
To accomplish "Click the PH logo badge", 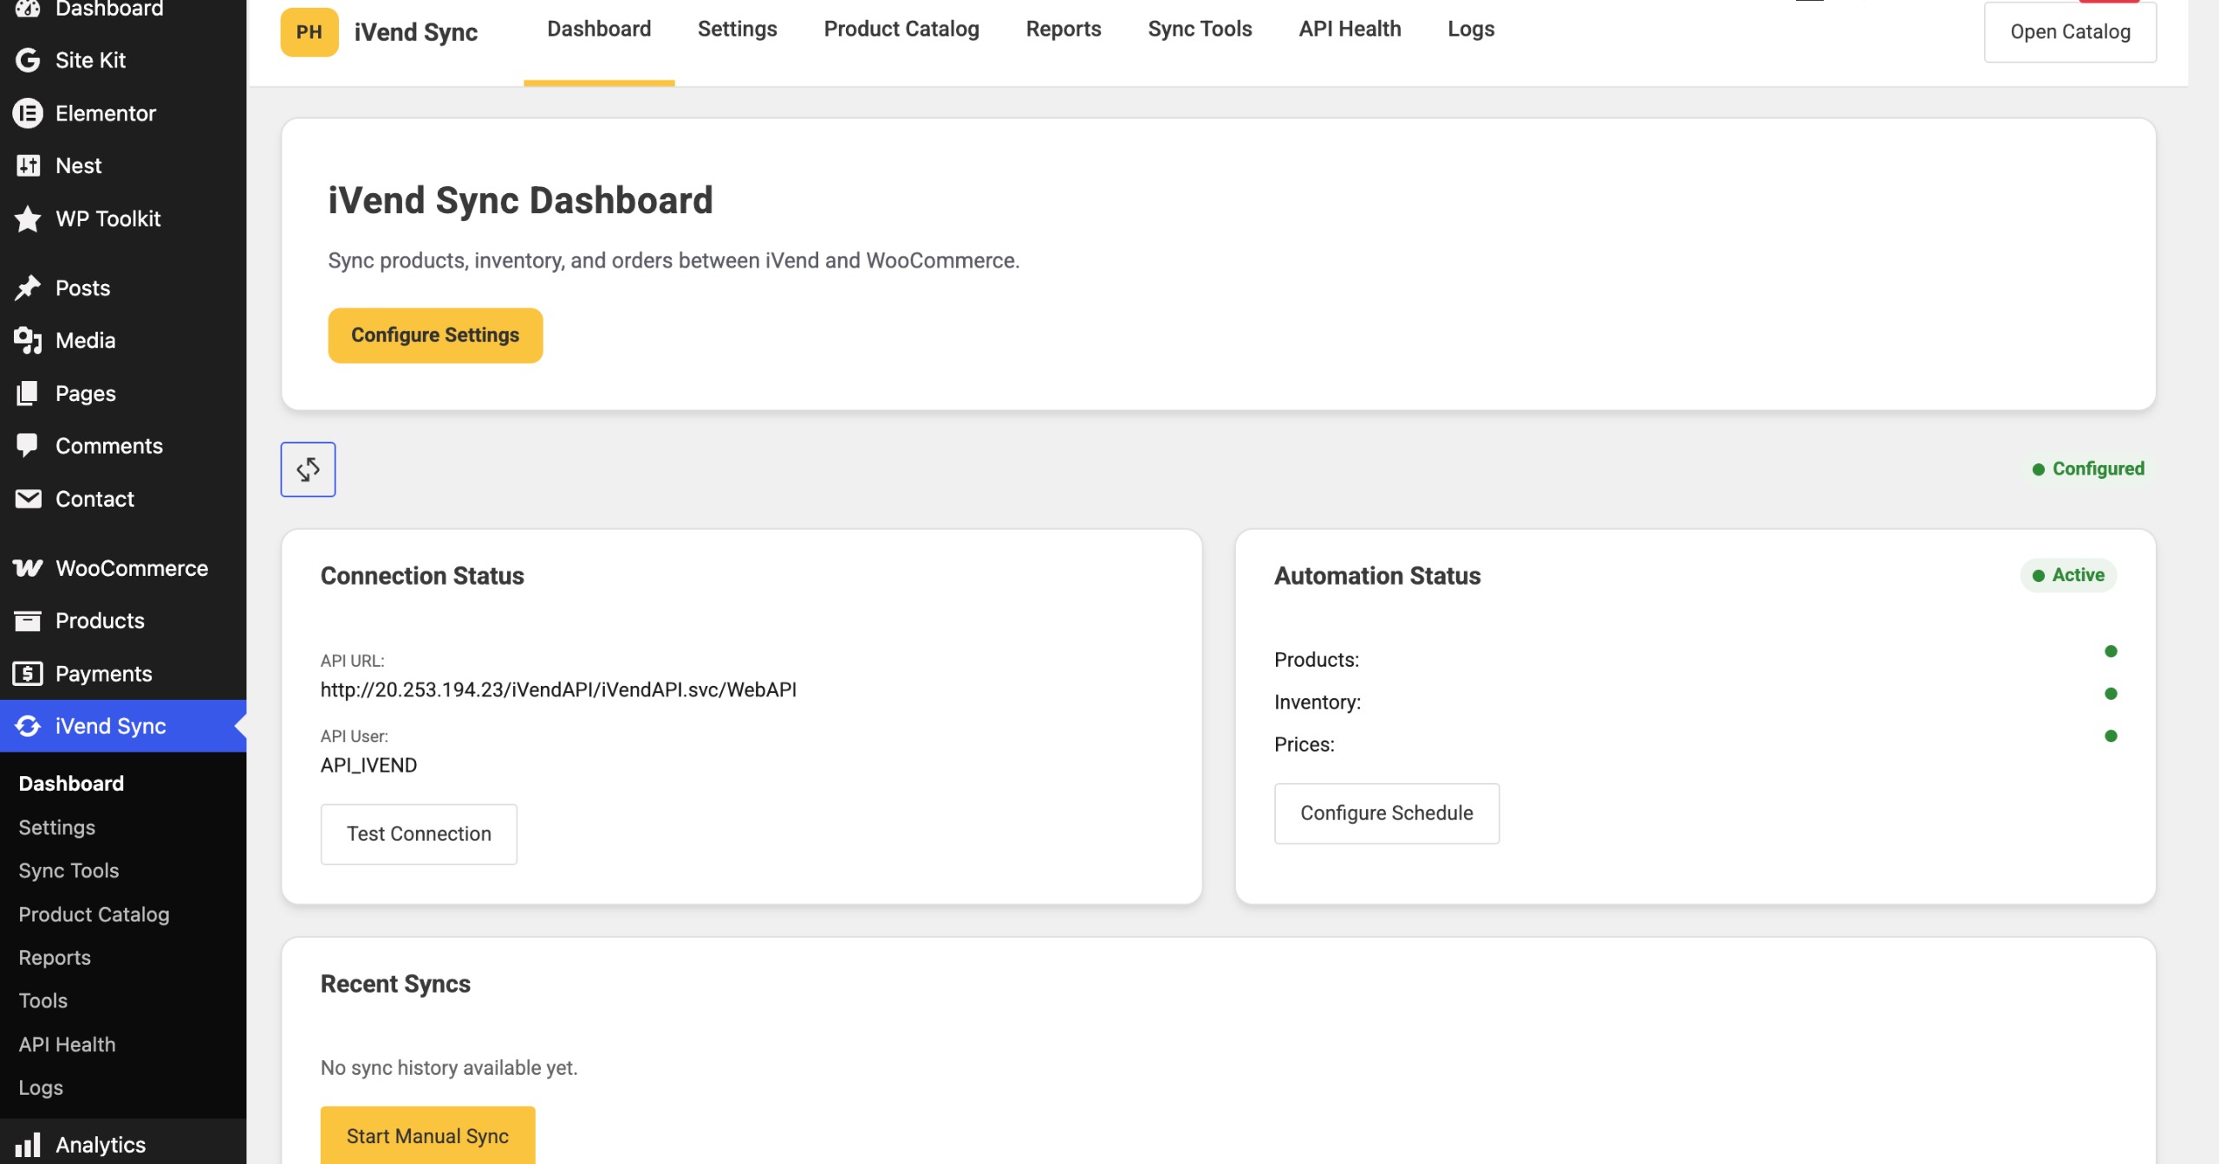I will coord(309,32).
